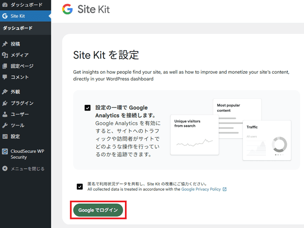
Task: Click the person icon beside ユーザー
Action: [5, 114]
